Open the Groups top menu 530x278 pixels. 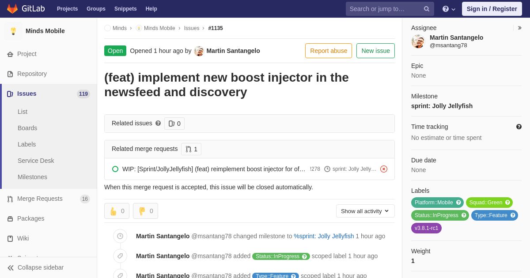(96, 9)
